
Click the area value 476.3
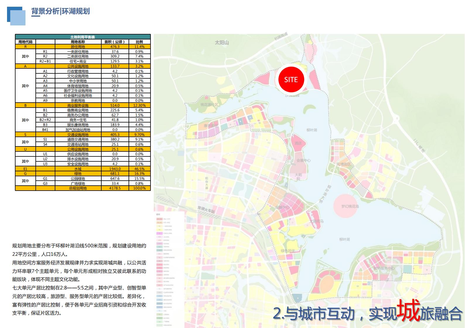coord(115,47)
